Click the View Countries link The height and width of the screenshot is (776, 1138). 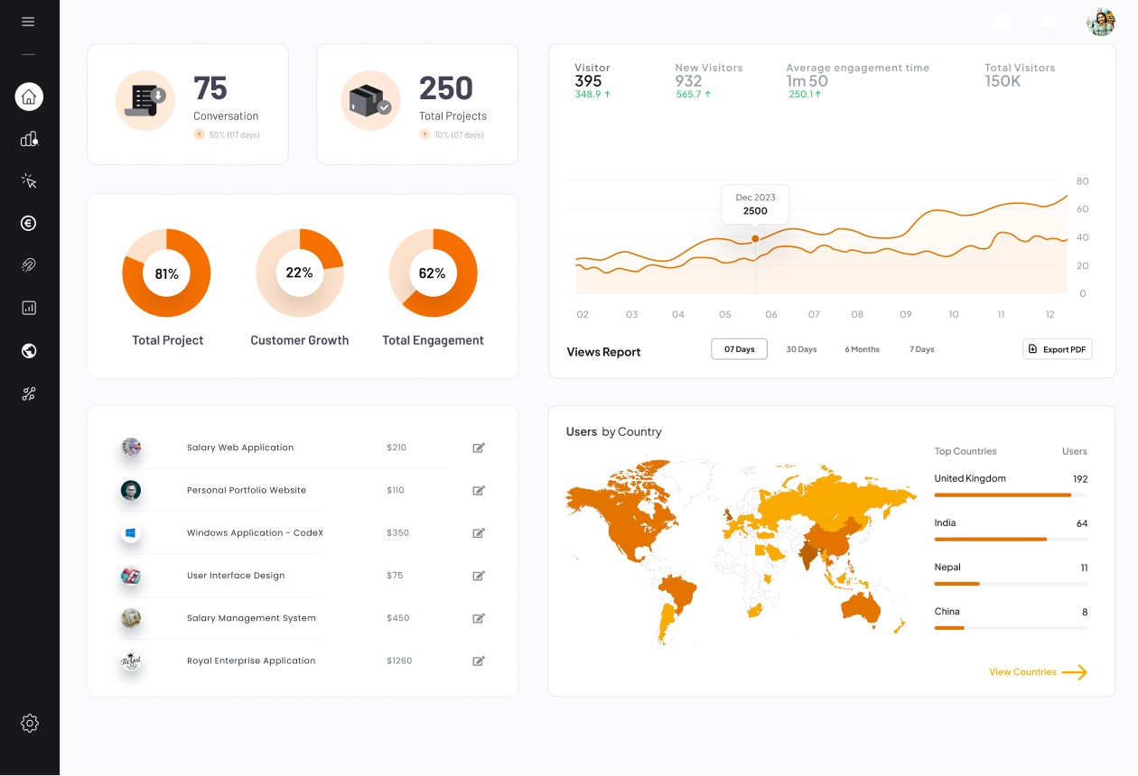1022,671
